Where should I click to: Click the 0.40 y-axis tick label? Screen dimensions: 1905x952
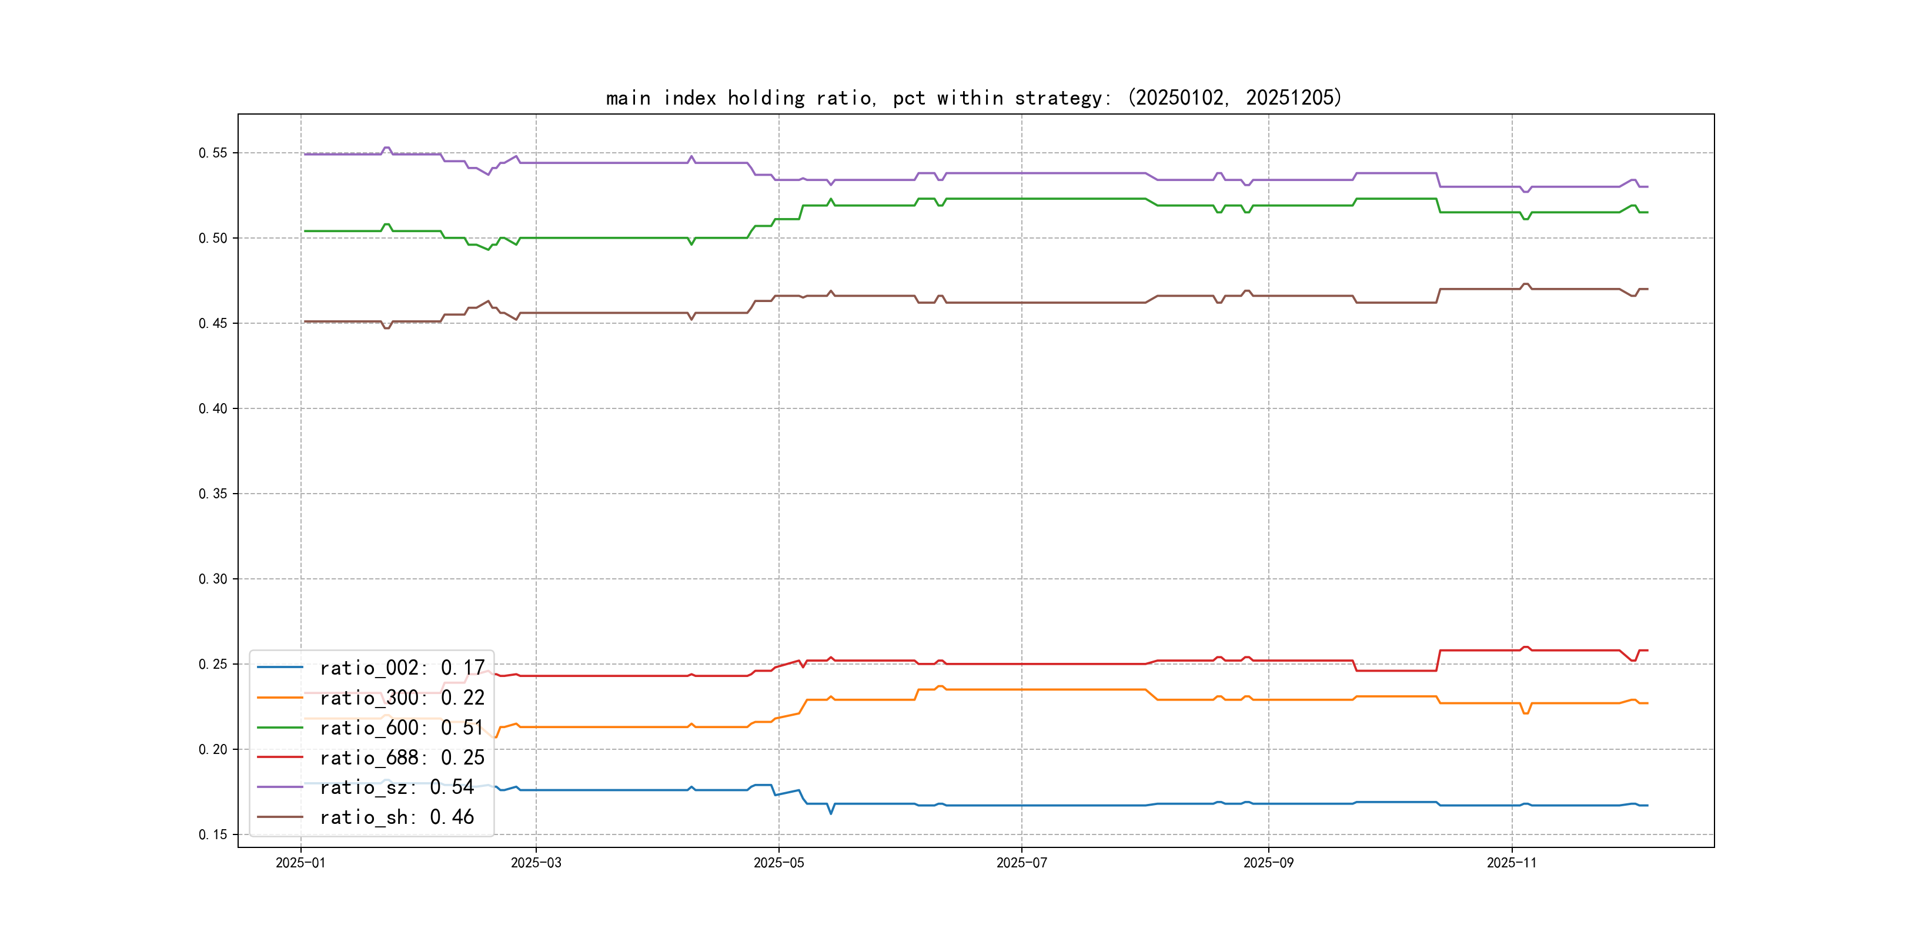tap(212, 409)
